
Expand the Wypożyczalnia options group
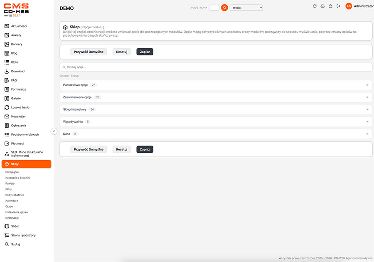[216, 122]
